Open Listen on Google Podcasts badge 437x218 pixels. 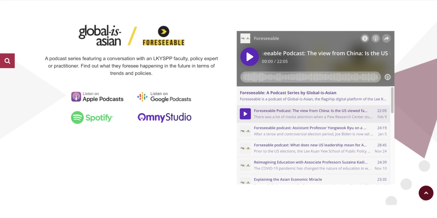[x=164, y=97]
